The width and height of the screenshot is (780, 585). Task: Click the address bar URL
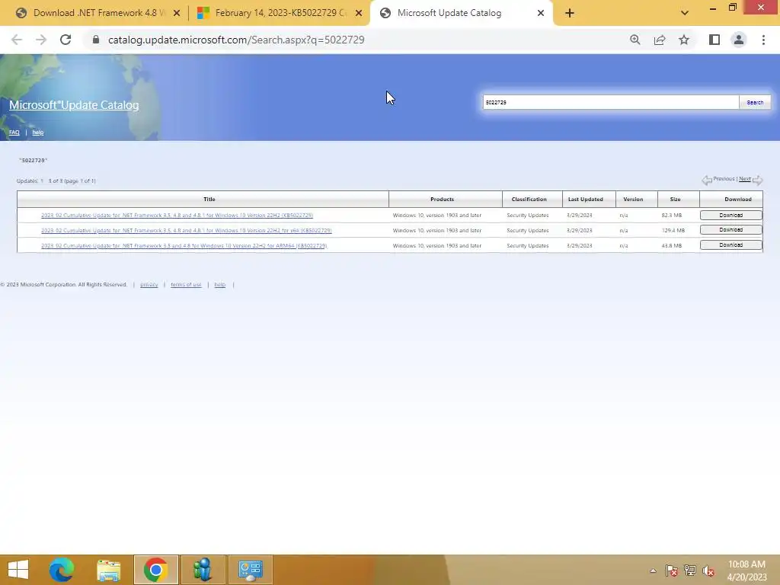point(236,40)
